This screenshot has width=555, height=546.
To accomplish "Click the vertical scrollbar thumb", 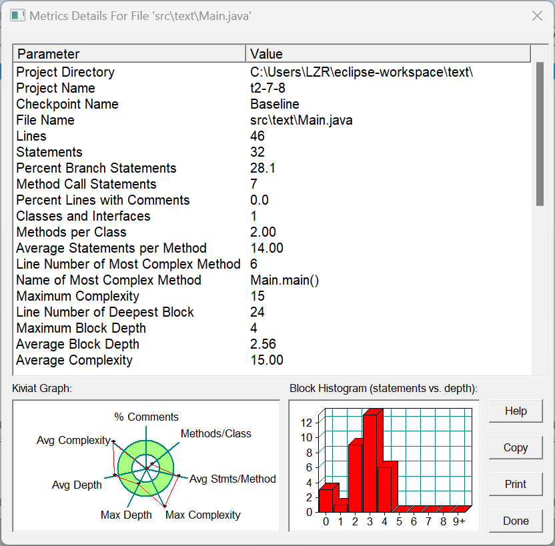I will (540, 134).
